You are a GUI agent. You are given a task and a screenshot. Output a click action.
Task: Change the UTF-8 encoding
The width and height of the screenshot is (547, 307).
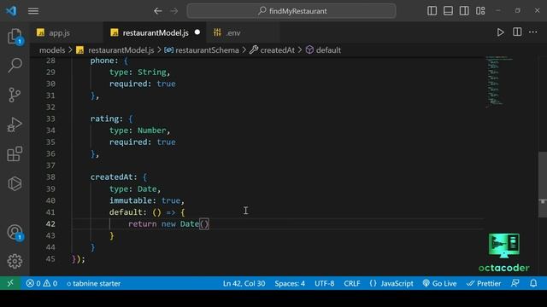point(325,283)
